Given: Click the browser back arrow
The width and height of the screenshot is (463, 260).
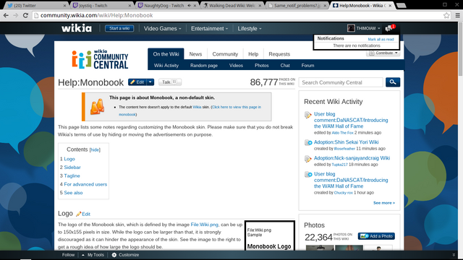Looking at the screenshot, I should pyautogui.click(x=6, y=15).
